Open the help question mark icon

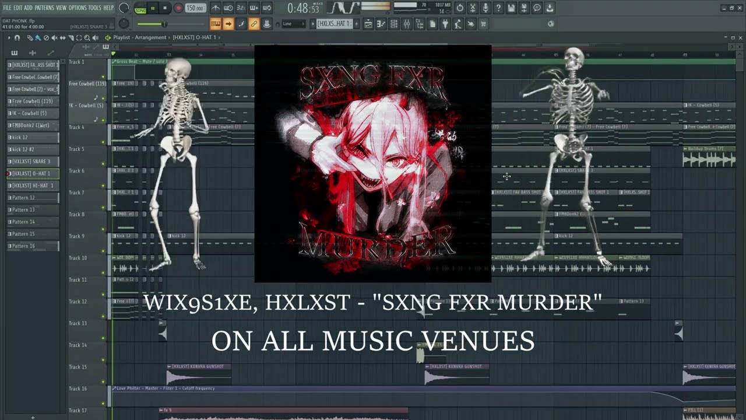click(x=498, y=8)
